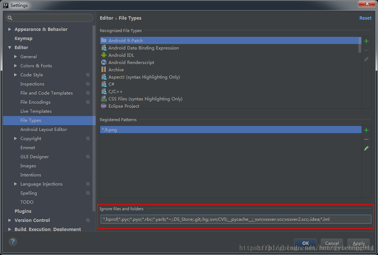This screenshot has width=378, height=255.
Task: Select Android Data Binding Expression type
Action: click(x=143, y=48)
